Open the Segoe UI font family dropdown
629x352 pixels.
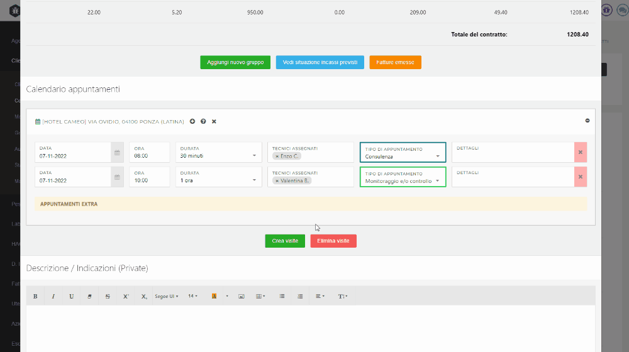[x=166, y=296]
